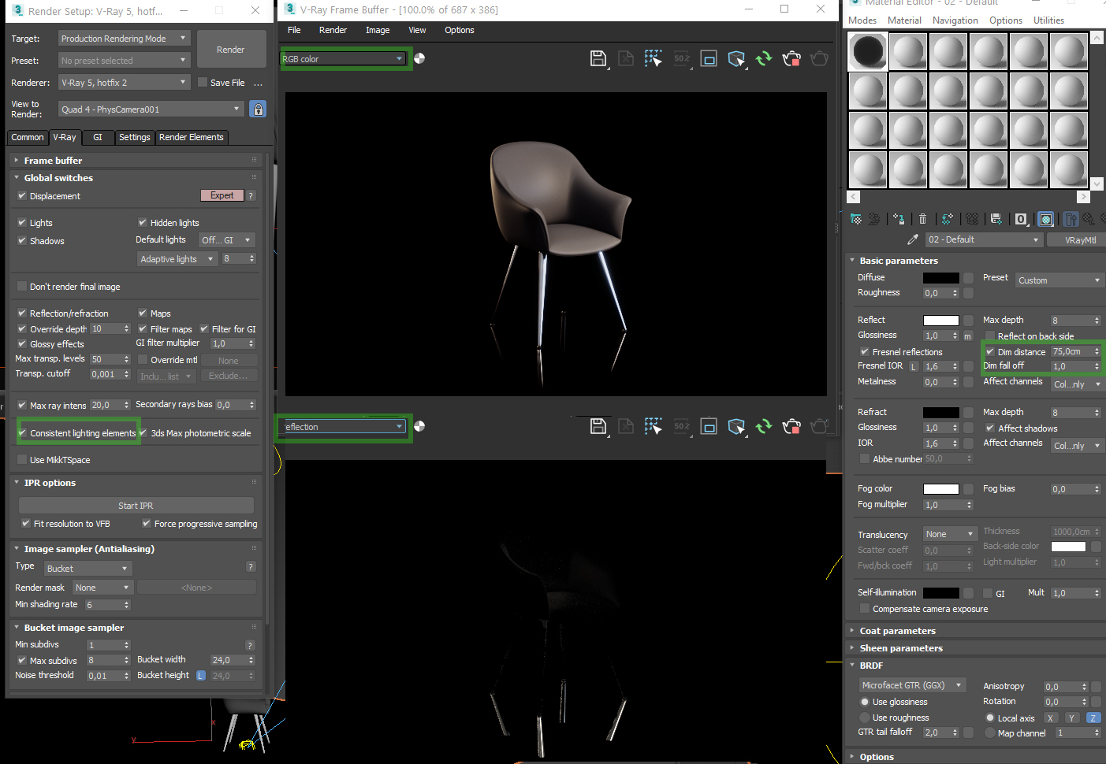
Task: Open Material Editor Utilities menu
Action: (x=1048, y=20)
